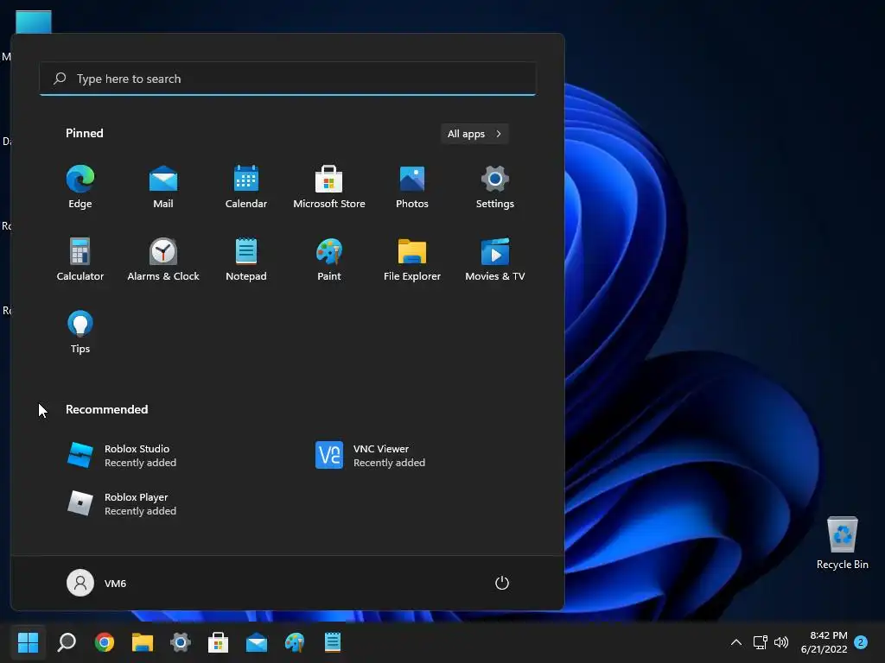Show hidden tray icons chevron

(x=736, y=641)
